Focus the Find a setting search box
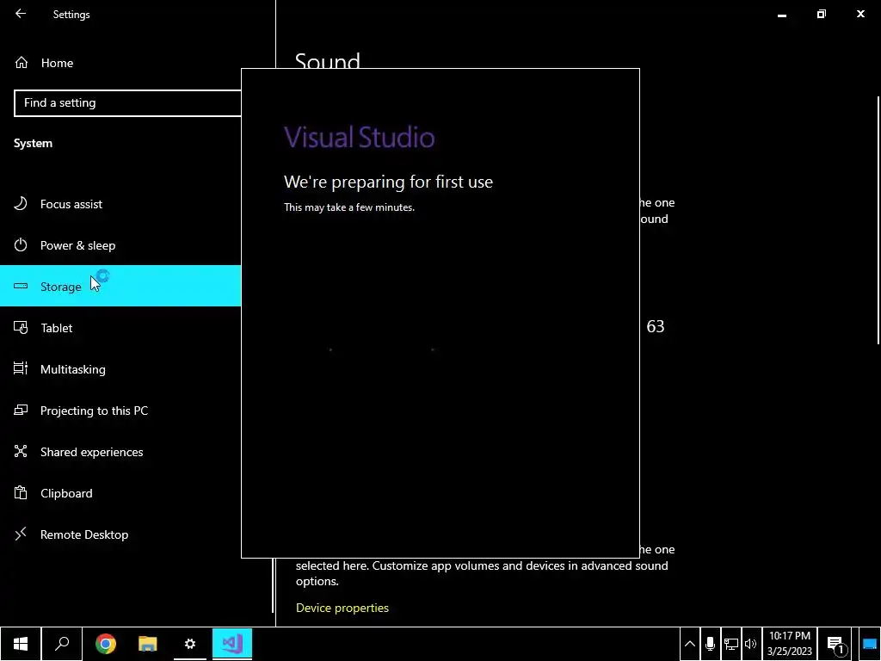The height and width of the screenshot is (661, 881). click(127, 103)
